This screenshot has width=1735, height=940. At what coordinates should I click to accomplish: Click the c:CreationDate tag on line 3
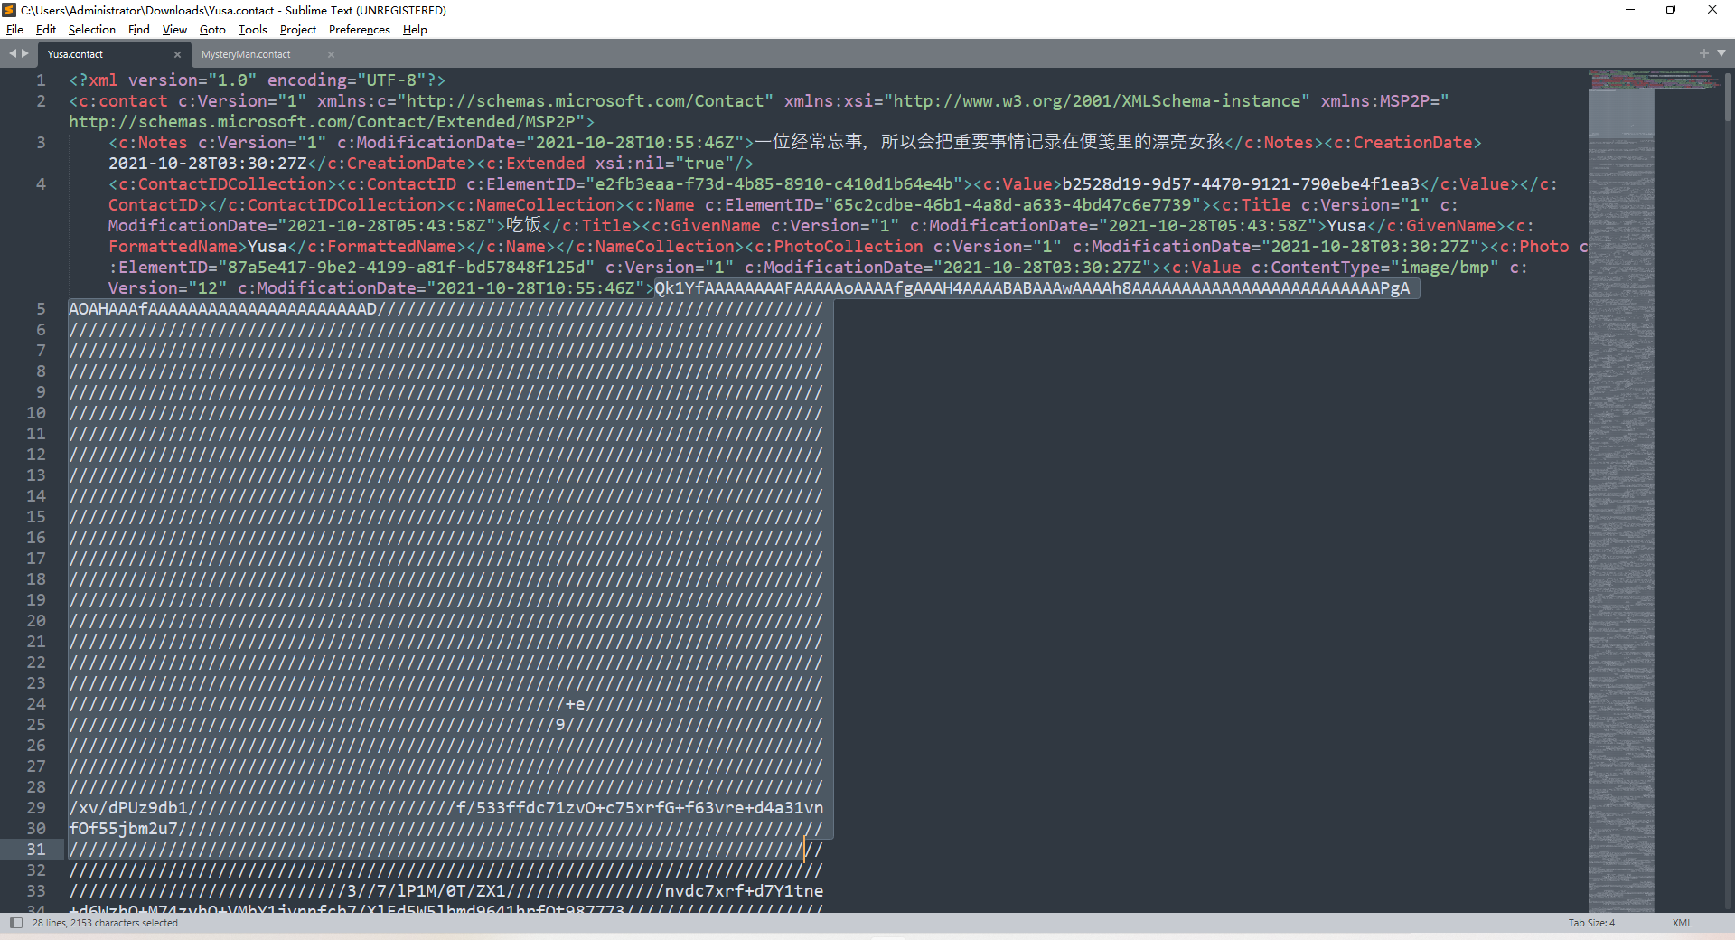point(1403,143)
